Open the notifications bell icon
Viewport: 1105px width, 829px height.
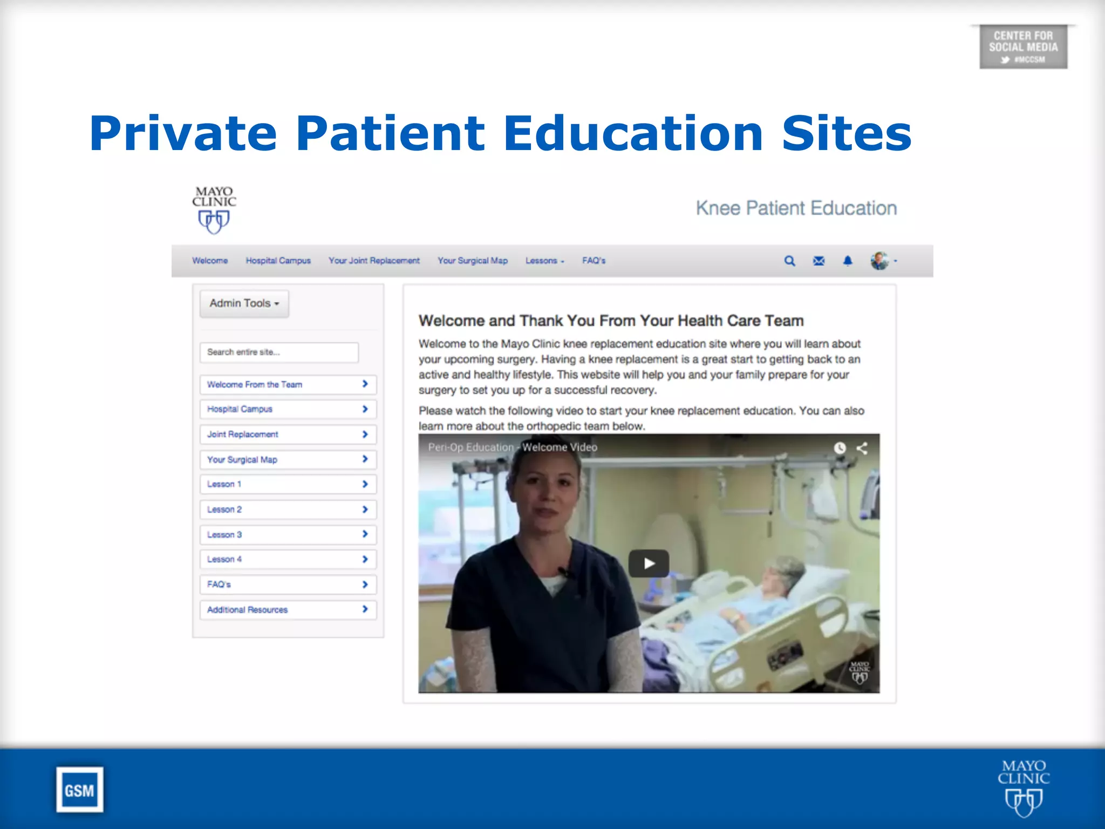[x=848, y=261]
